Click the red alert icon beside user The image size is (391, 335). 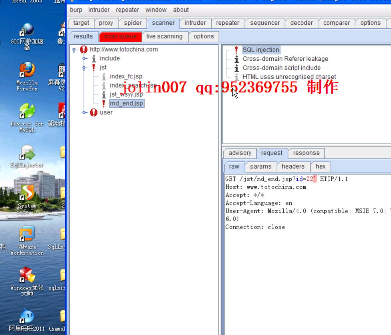93,112
